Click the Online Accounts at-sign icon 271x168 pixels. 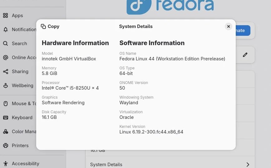pos(6,58)
